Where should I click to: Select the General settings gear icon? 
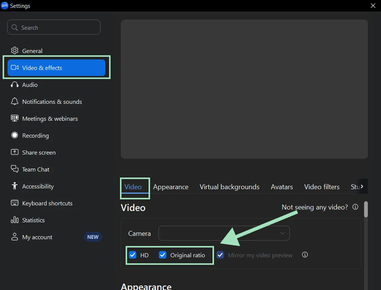[14, 50]
